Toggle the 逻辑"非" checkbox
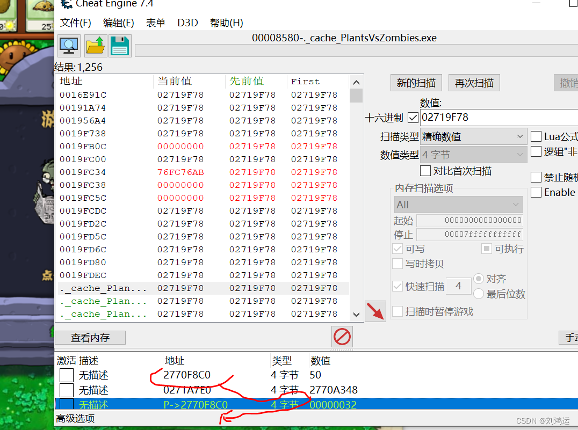Screen dimensions: 578x430 pyautogui.click(x=536, y=151)
